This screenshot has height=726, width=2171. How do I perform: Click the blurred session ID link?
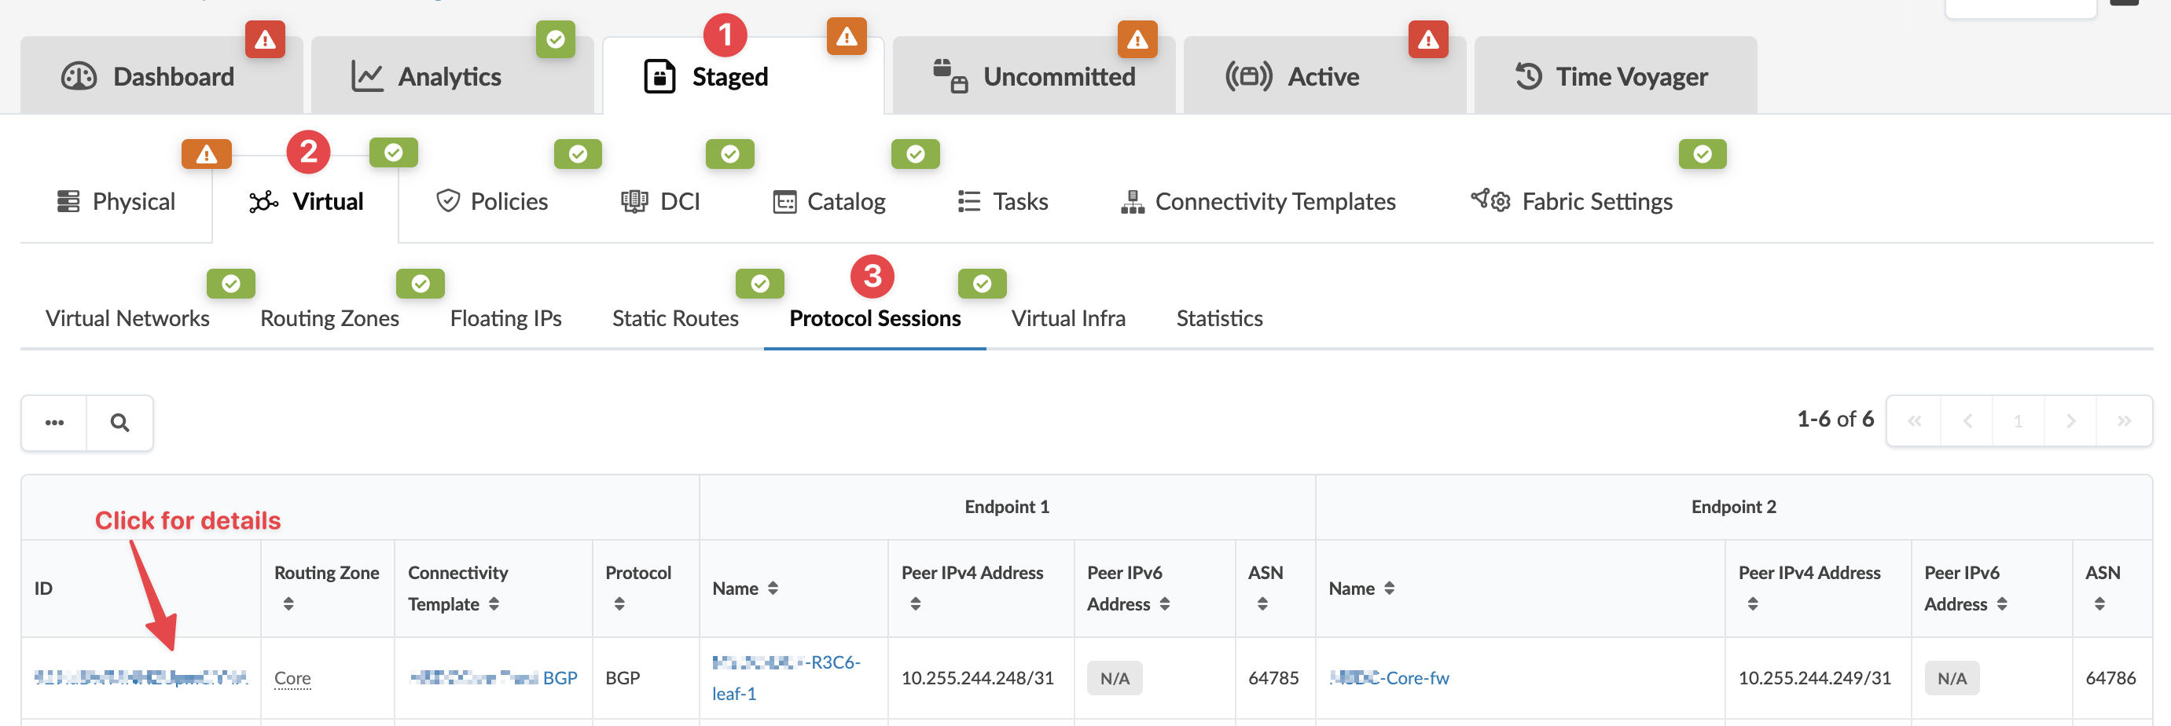[141, 678]
